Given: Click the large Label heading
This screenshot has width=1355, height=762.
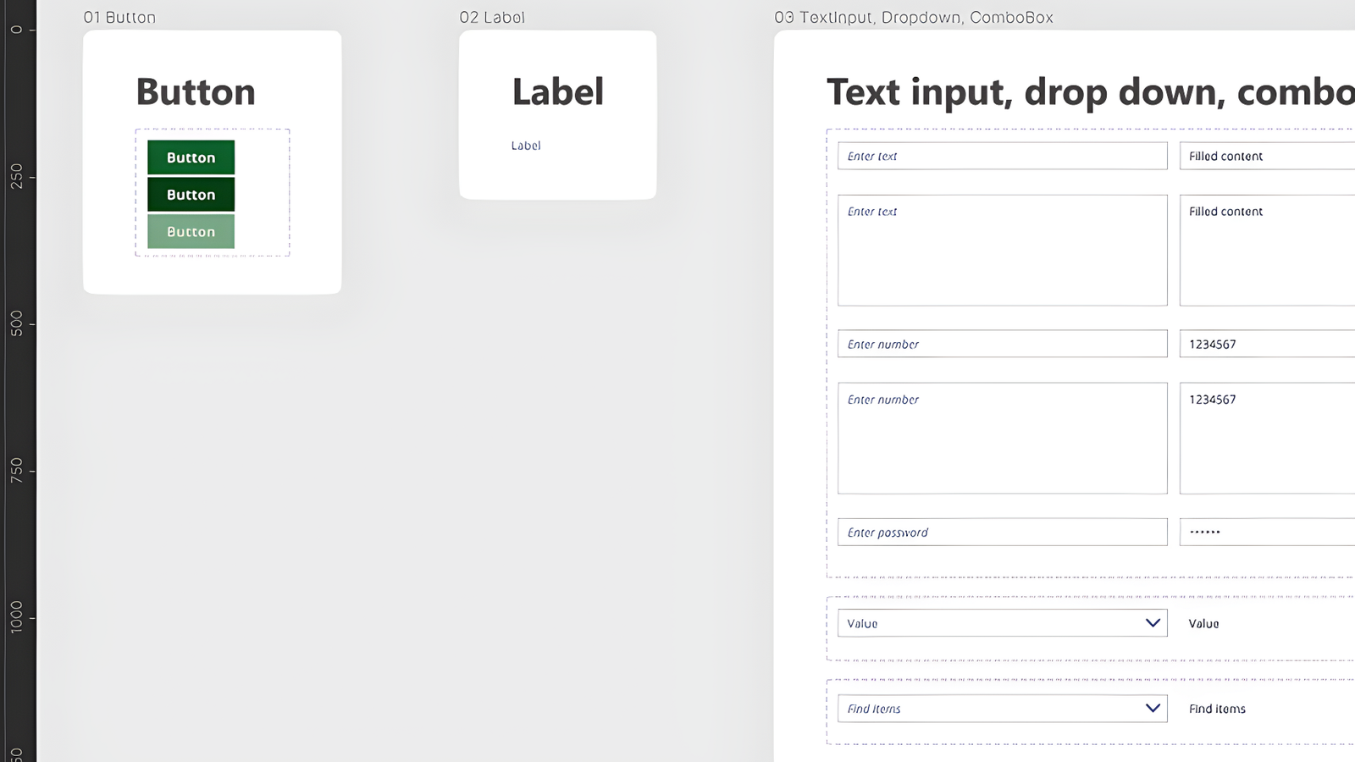Looking at the screenshot, I should [558, 91].
